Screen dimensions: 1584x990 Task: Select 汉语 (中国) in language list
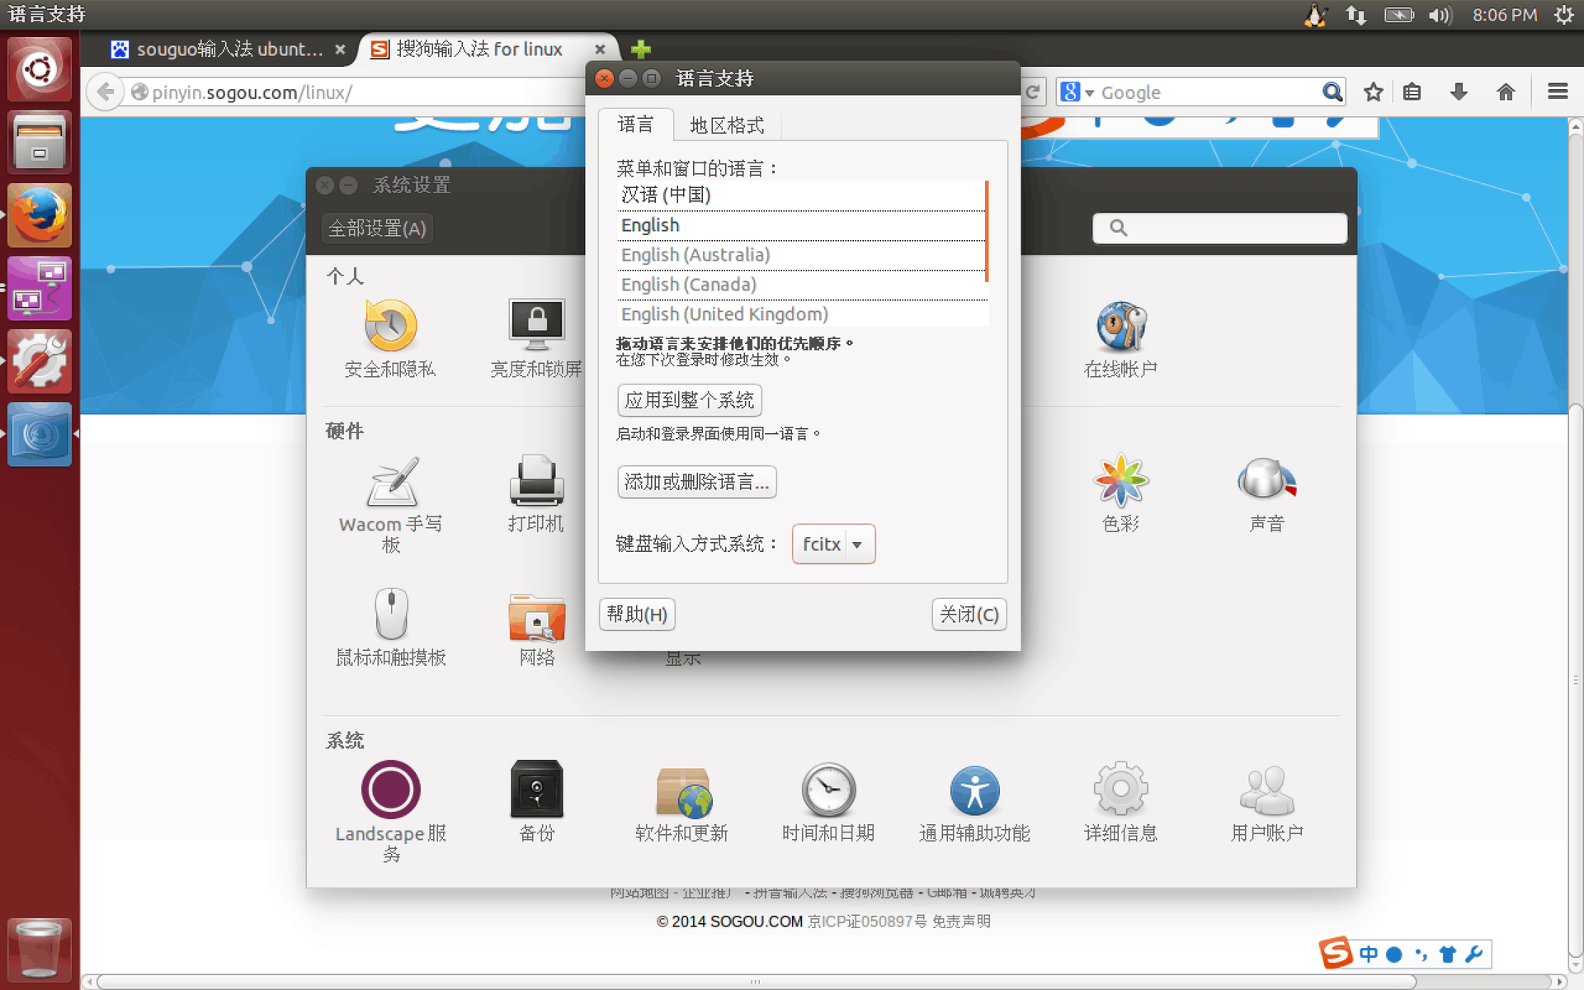(x=801, y=196)
